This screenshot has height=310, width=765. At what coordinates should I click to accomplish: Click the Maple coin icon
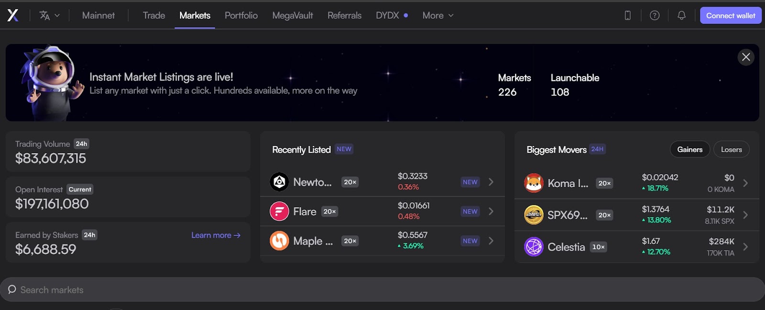coord(279,241)
